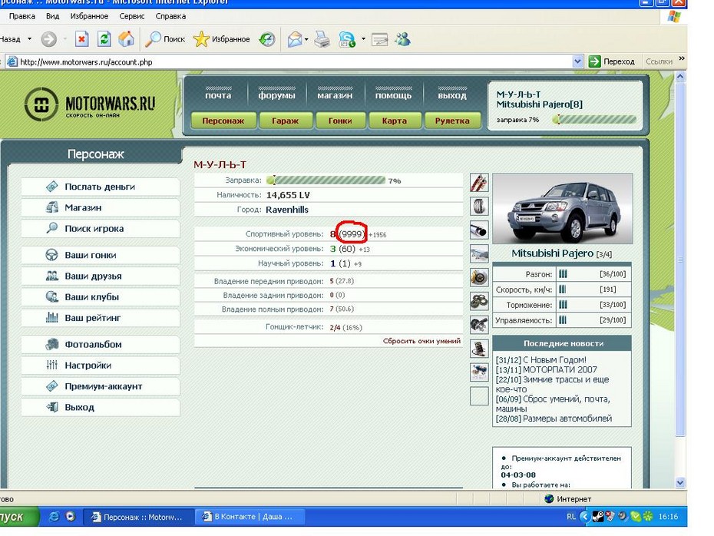
Task: Click the Магазин sidebar item
Action: pos(100,207)
